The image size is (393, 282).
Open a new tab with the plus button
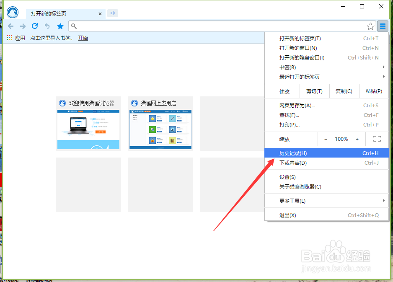[x=112, y=13]
